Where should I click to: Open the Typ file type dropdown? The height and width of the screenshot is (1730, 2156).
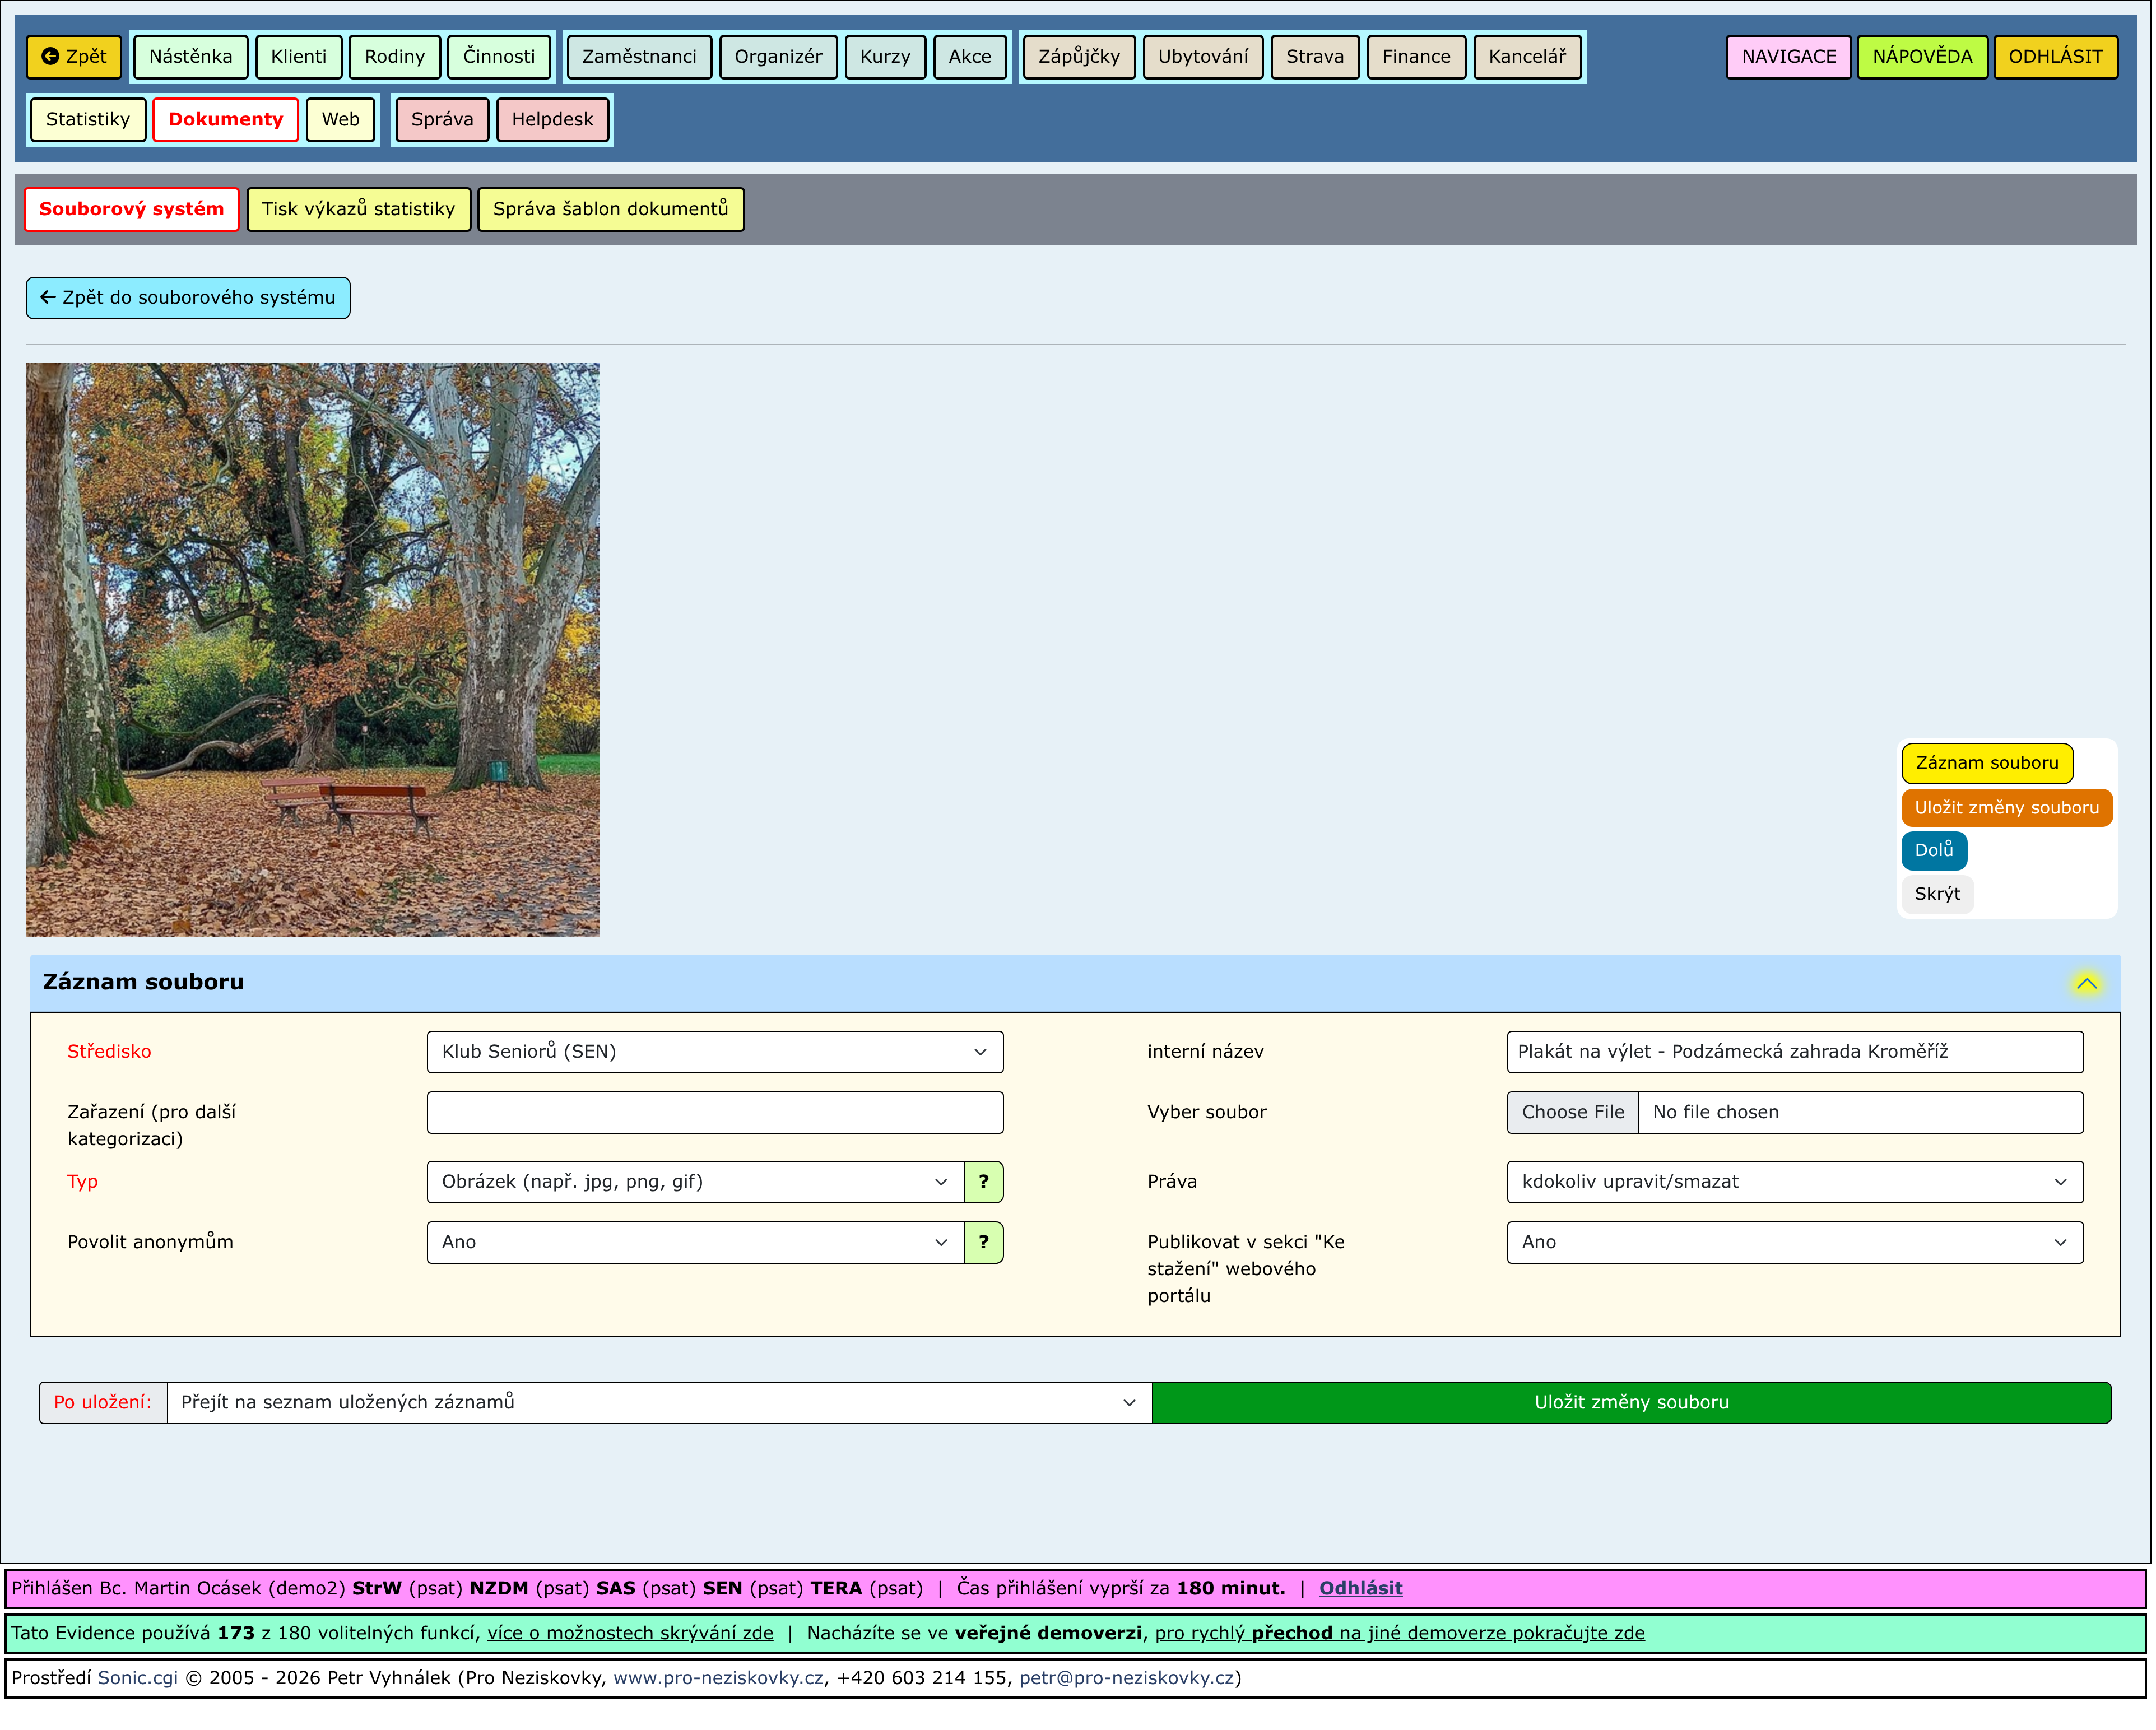pyautogui.click(x=695, y=1183)
